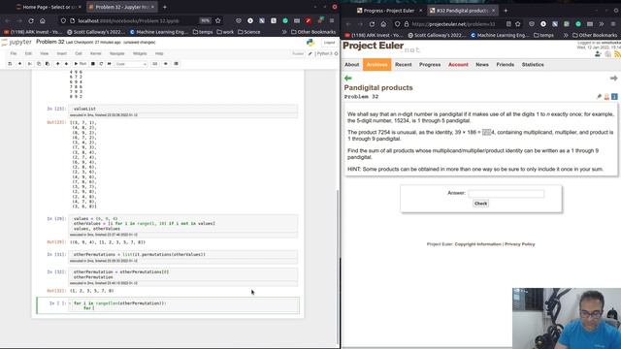Image resolution: width=621 pixels, height=349 pixels.
Task: Reload the Jupyter browser page
Action: (31, 20)
